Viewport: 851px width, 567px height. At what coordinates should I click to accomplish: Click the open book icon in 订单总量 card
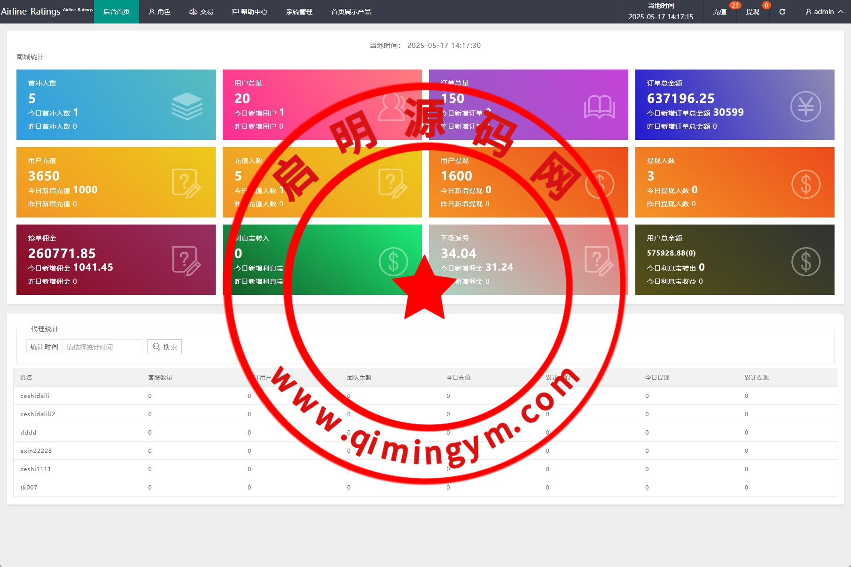tap(599, 107)
